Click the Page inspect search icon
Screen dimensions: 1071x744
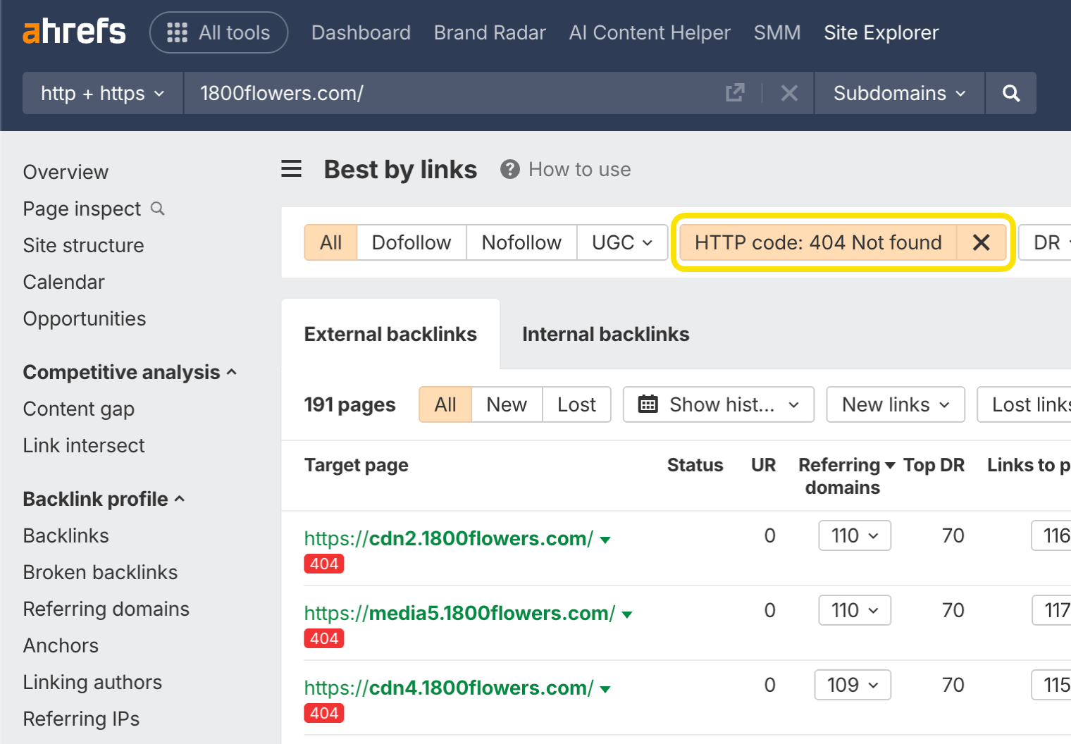tap(157, 209)
